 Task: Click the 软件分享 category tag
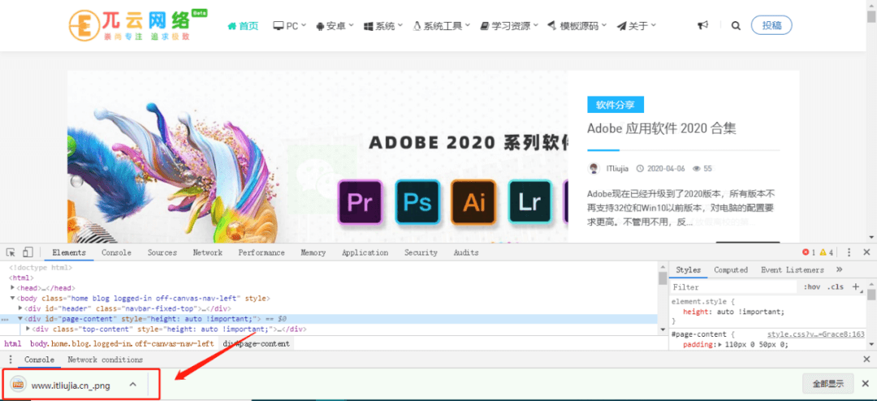point(616,105)
